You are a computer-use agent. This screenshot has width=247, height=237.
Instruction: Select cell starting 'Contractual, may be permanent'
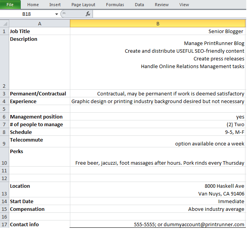158,93
